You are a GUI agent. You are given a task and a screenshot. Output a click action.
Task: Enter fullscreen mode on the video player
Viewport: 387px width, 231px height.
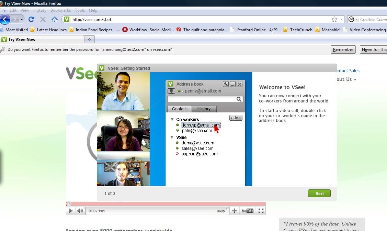pos(261,211)
